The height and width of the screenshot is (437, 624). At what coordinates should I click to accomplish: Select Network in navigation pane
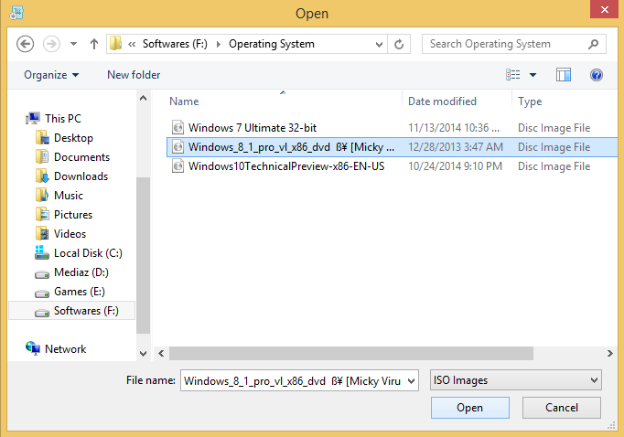(56, 348)
